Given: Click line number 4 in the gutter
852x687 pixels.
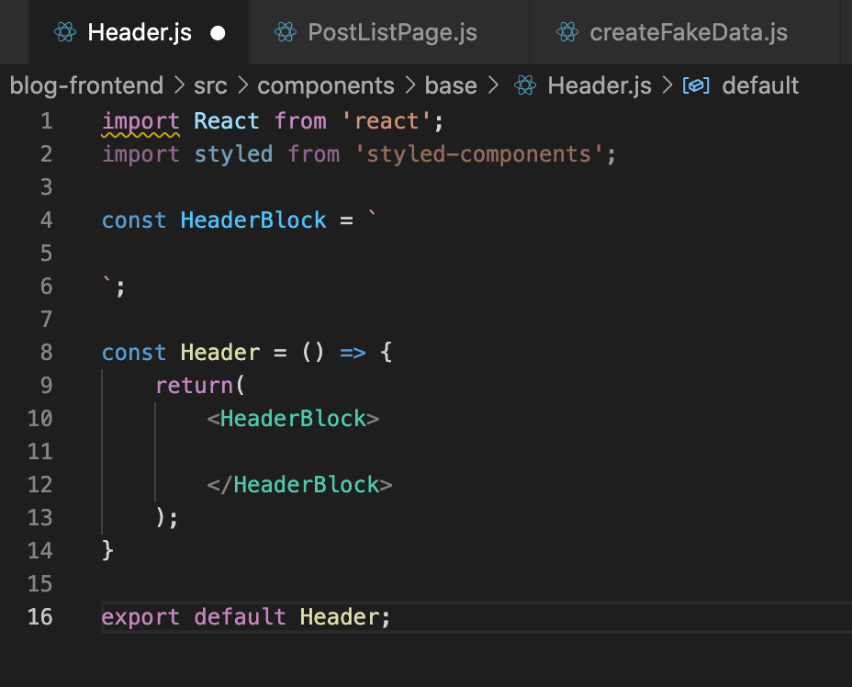Looking at the screenshot, I should click(x=46, y=220).
